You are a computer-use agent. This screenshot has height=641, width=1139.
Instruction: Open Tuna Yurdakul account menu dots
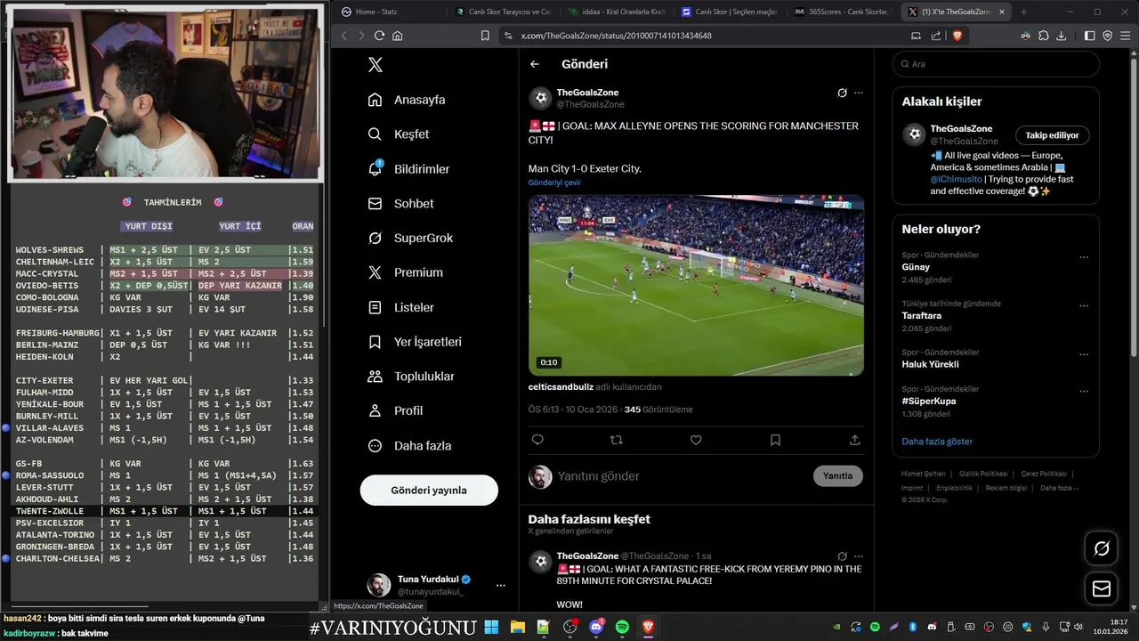click(500, 586)
